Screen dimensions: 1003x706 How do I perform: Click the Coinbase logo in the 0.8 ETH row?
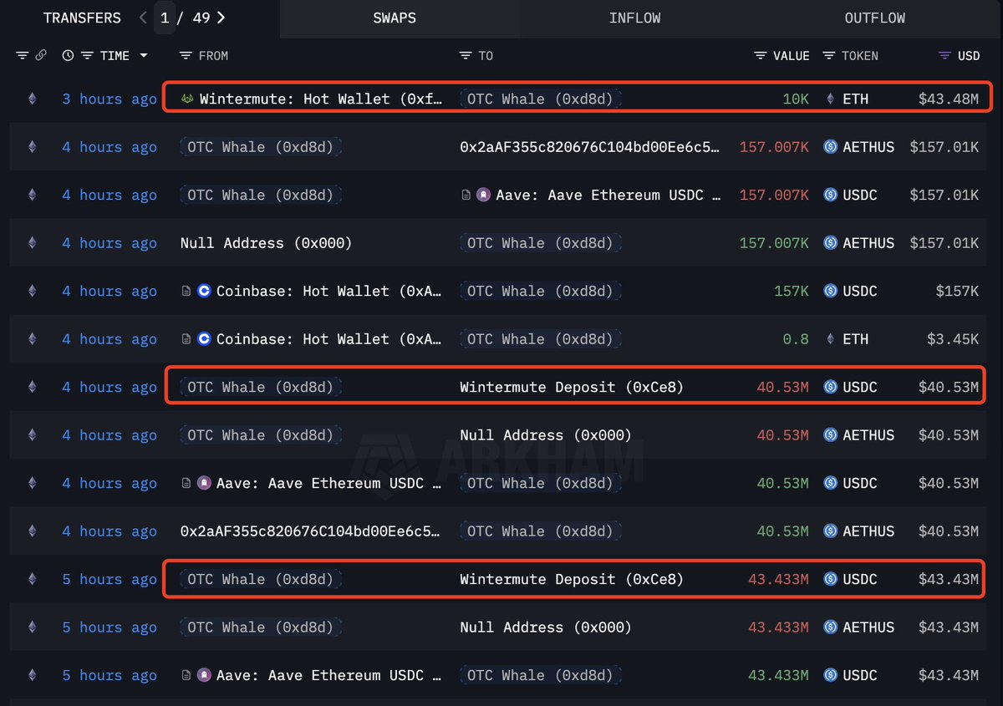(x=204, y=339)
